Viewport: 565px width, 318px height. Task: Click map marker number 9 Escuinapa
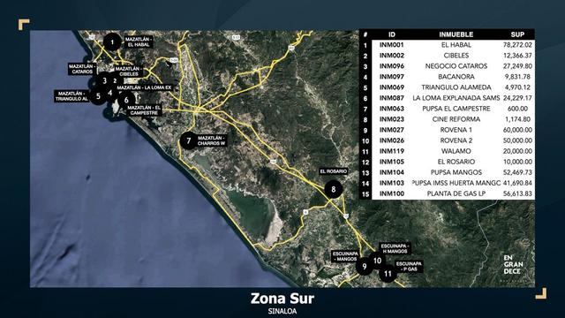pyautogui.click(x=365, y=267)
